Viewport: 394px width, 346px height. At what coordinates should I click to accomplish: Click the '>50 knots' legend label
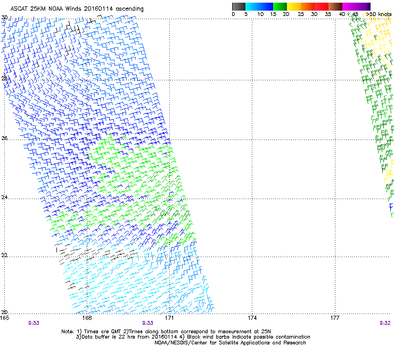pos(379,14)
